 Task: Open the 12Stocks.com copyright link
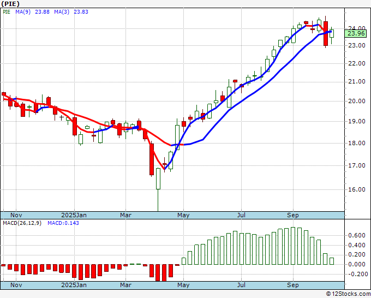tap(348, 294)
